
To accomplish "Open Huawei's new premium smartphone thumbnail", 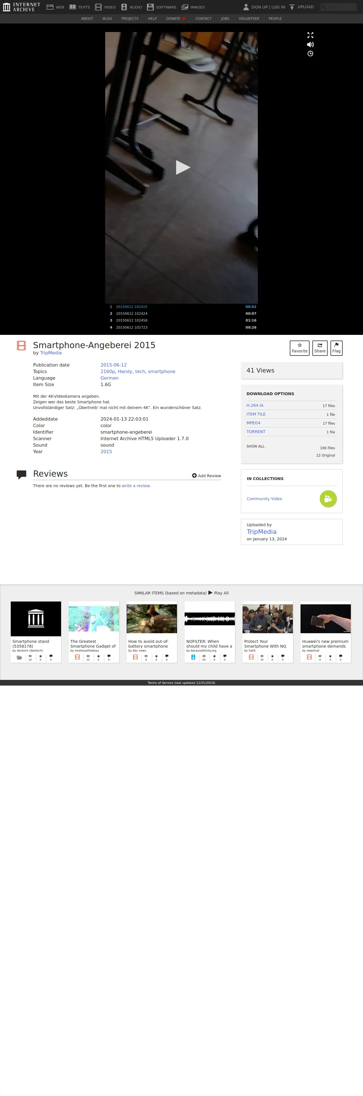I will click(x=326, y=619).
